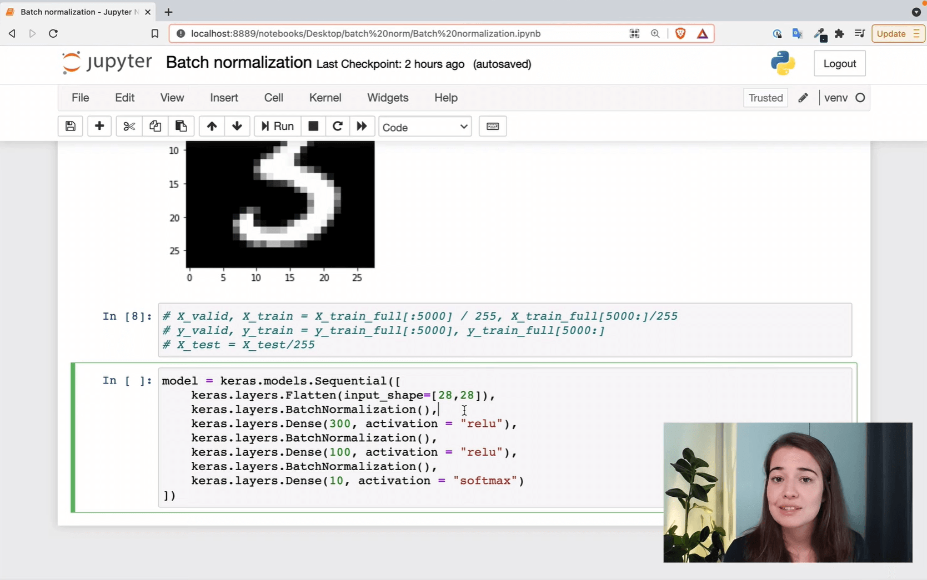
Task: Expand the Widgets menu
Action: (x=388, y=98)
